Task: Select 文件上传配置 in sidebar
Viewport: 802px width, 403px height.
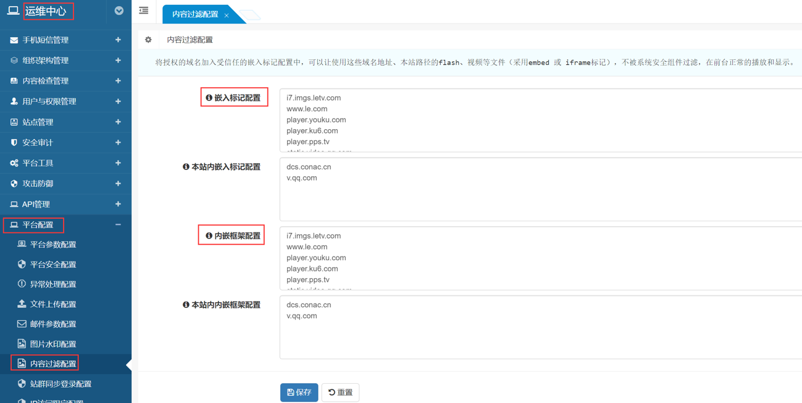Action: coord(52,304)
